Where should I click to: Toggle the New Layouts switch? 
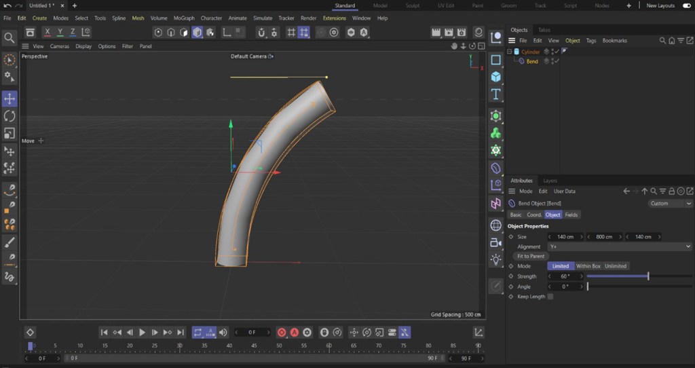[x=686, y=5]
